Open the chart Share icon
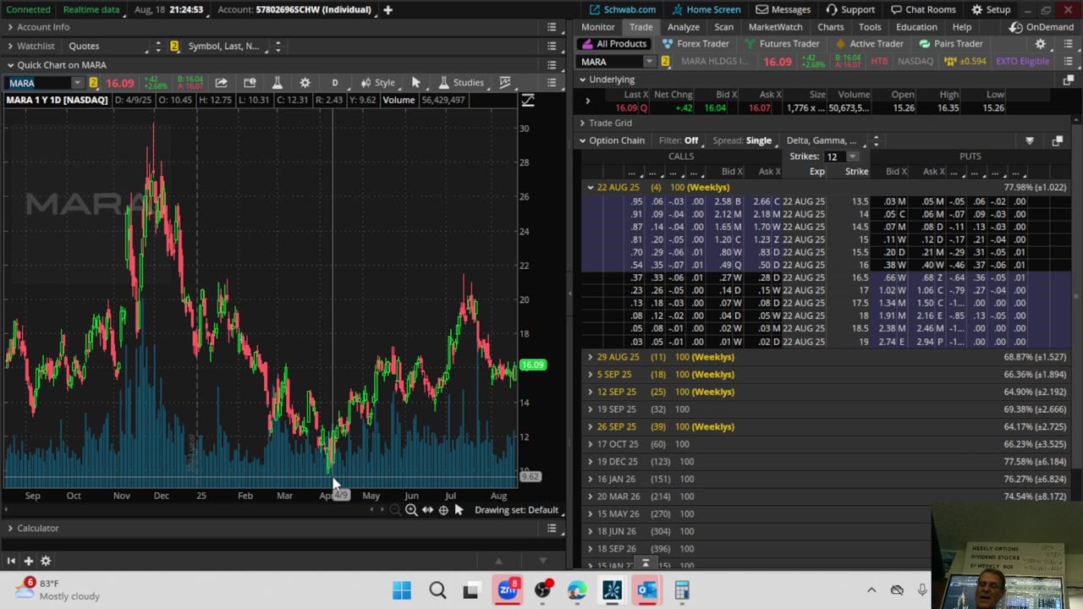 pos(221,82)
